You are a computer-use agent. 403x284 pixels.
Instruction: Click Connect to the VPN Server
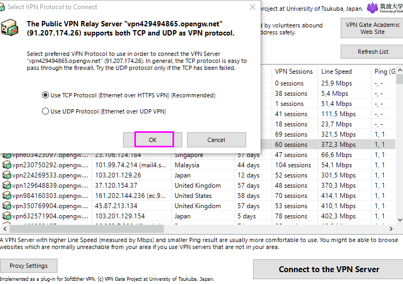click(329, 269)
